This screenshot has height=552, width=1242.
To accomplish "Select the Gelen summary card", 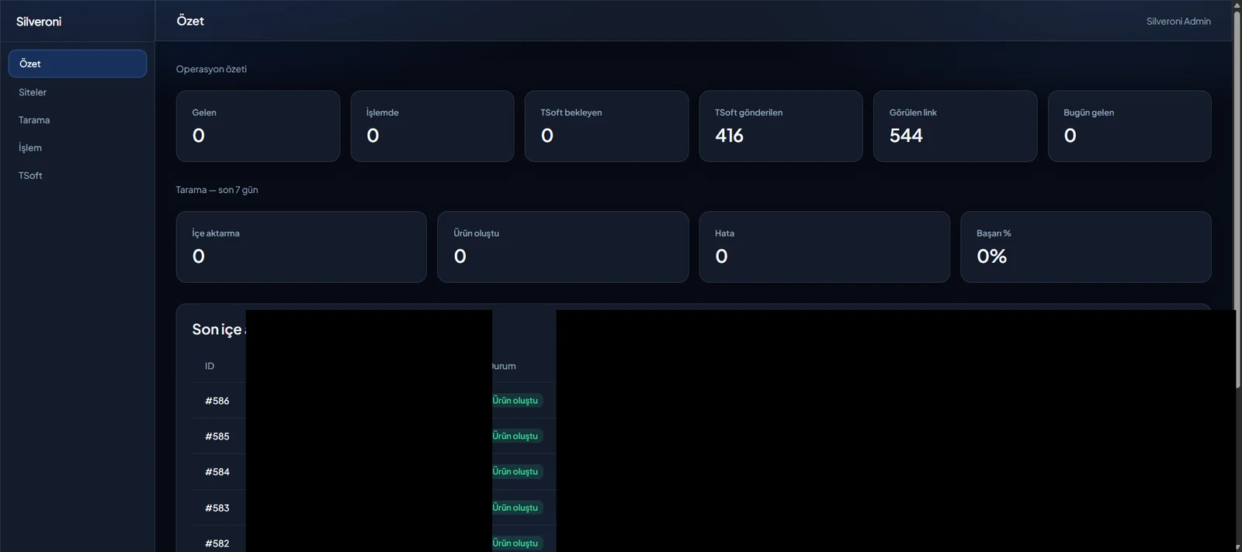I will (258, 126).
